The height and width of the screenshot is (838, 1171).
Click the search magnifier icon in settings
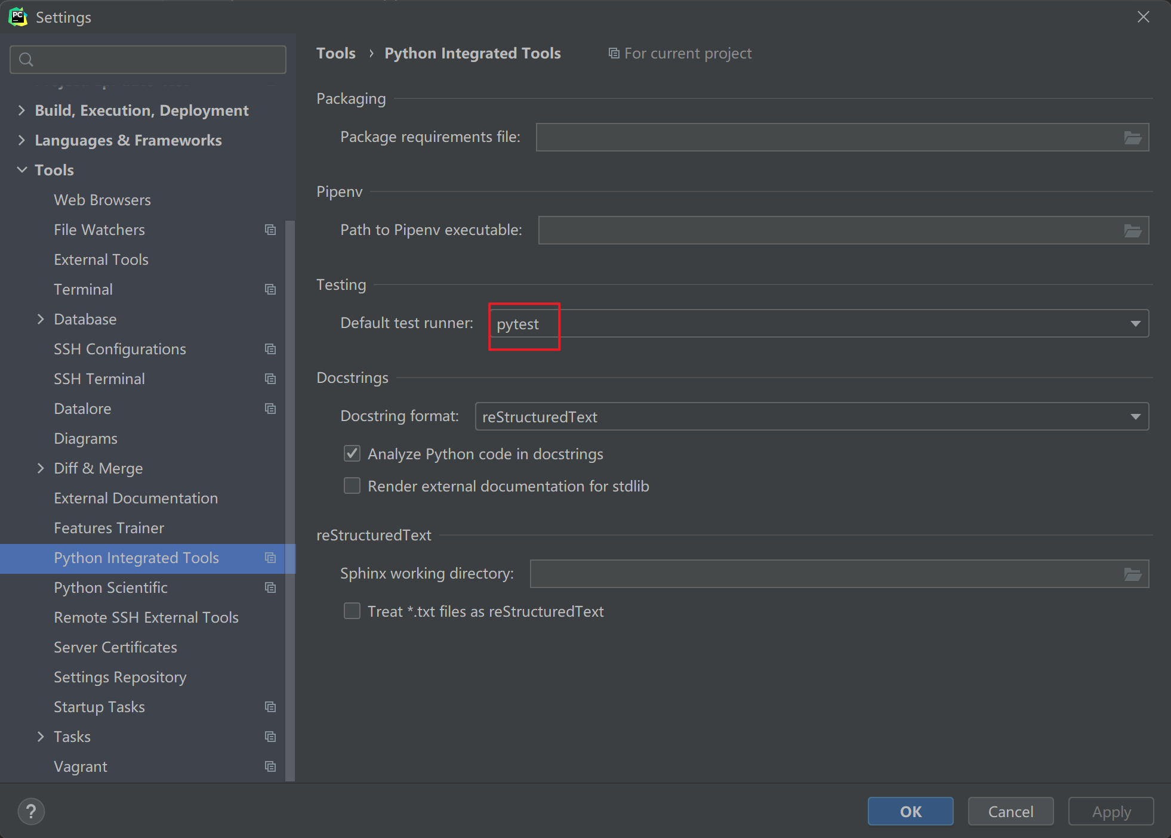coord(26,60)
